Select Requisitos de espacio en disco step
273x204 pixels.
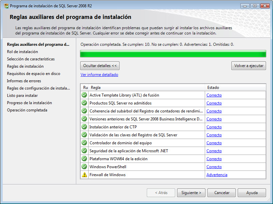pyautogui.click(x=34, y=74)
